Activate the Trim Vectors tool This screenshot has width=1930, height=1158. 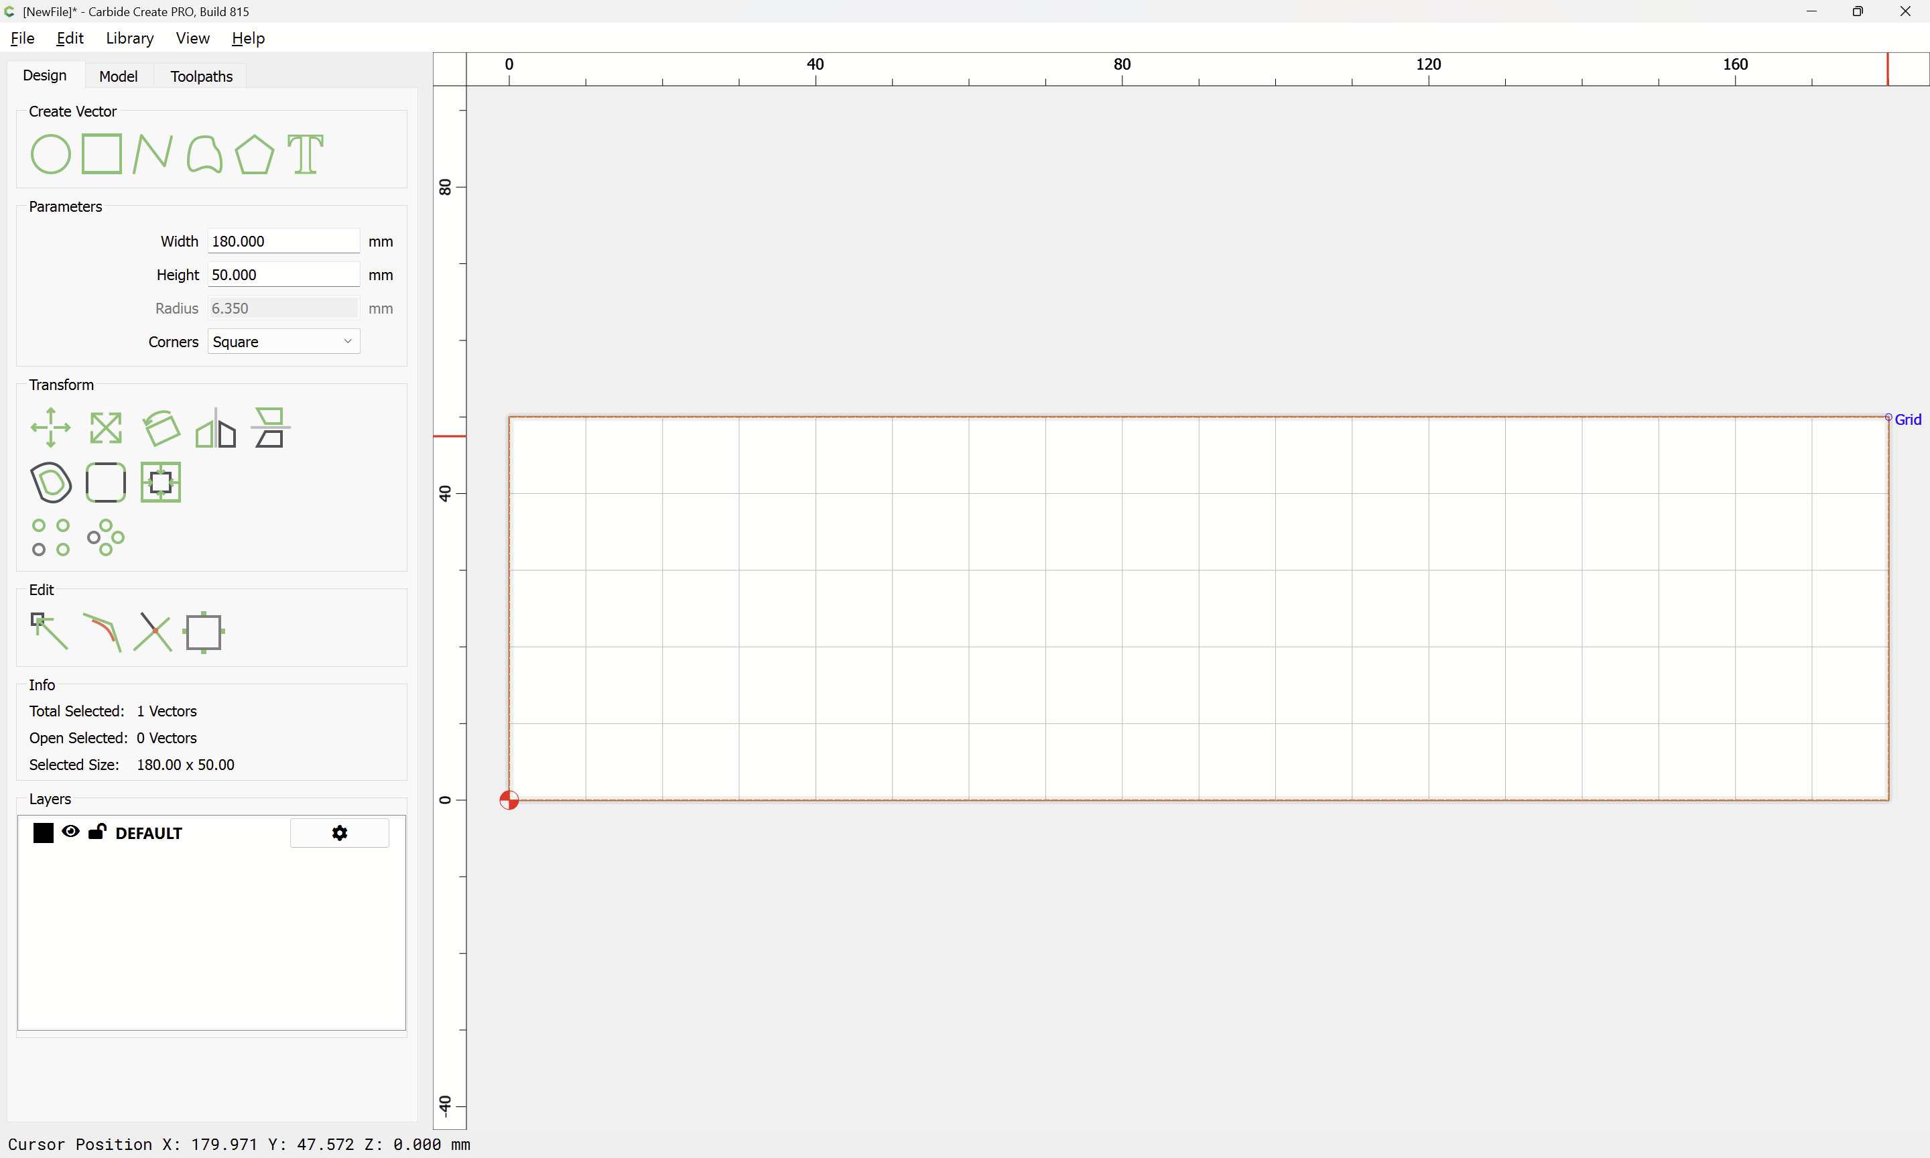153,631
